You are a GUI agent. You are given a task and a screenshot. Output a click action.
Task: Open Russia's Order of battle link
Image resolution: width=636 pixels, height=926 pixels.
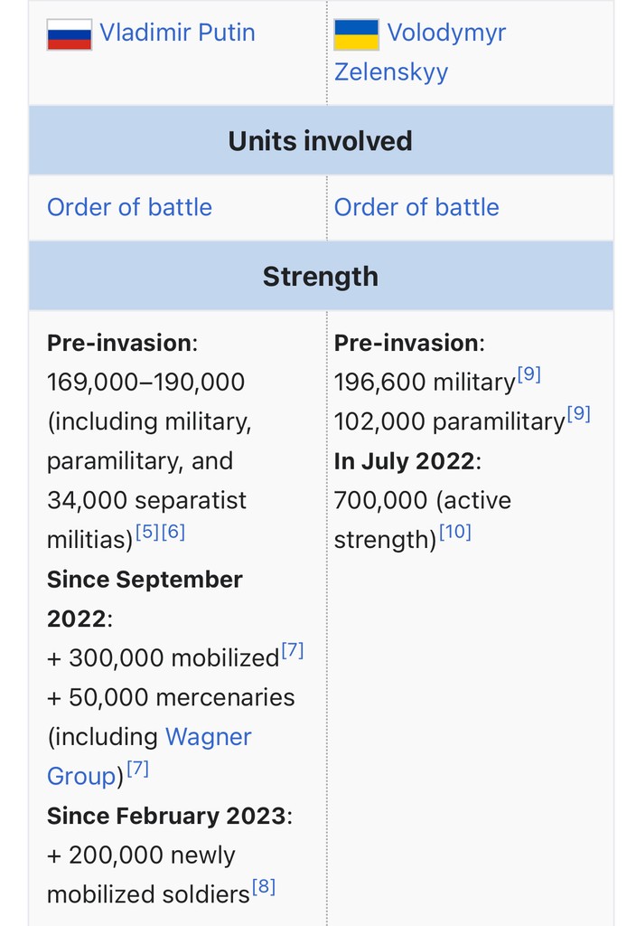tap(129, 207)
